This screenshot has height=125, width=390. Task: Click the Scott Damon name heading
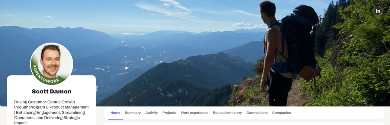[x=52, y=91]
